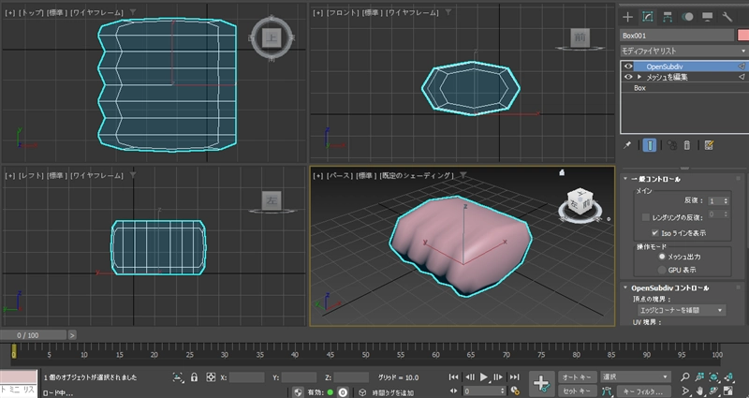The height and width of the screenshot is (398, 749).
Task: Open the [レフト] viewport label menu
Action: tap(31, 175)
